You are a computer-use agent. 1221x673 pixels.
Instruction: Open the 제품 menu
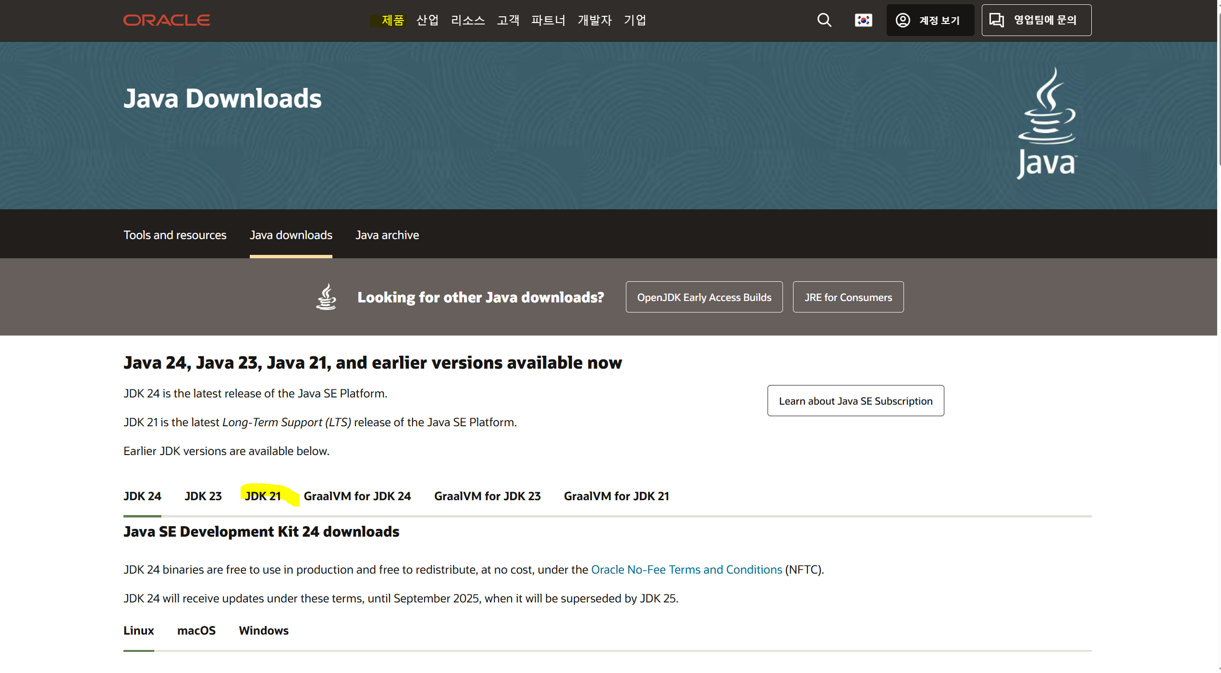tap(392, 20)
